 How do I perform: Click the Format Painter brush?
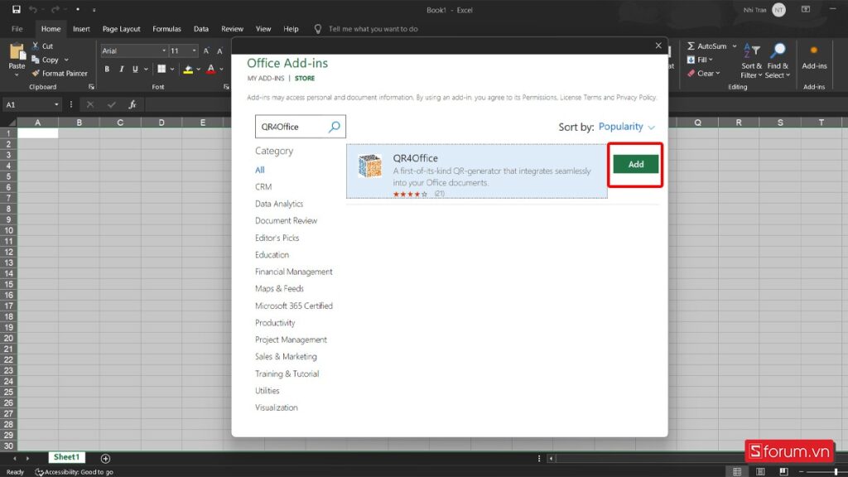click(36, 73)
